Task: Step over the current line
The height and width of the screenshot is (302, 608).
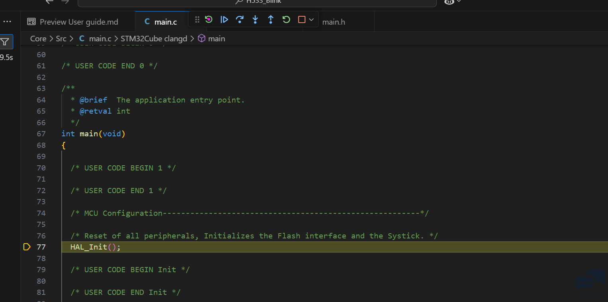Action: tap(240, 19)
